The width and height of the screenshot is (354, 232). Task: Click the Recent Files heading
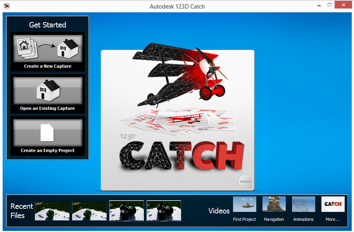pos(21,211)
